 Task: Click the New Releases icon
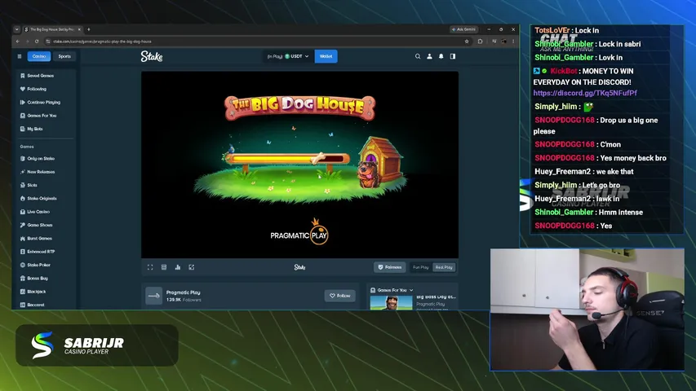23,172
